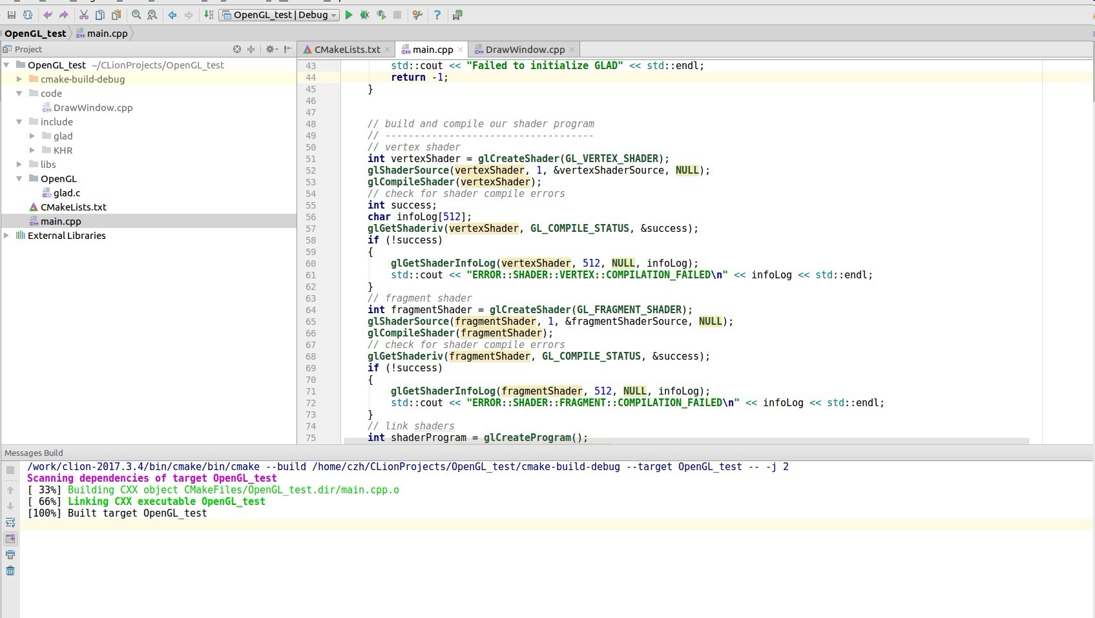Click the Previous Message up arrow
Screen dimensions: 1095x618
pyautogui.click(x=10, y=490)
